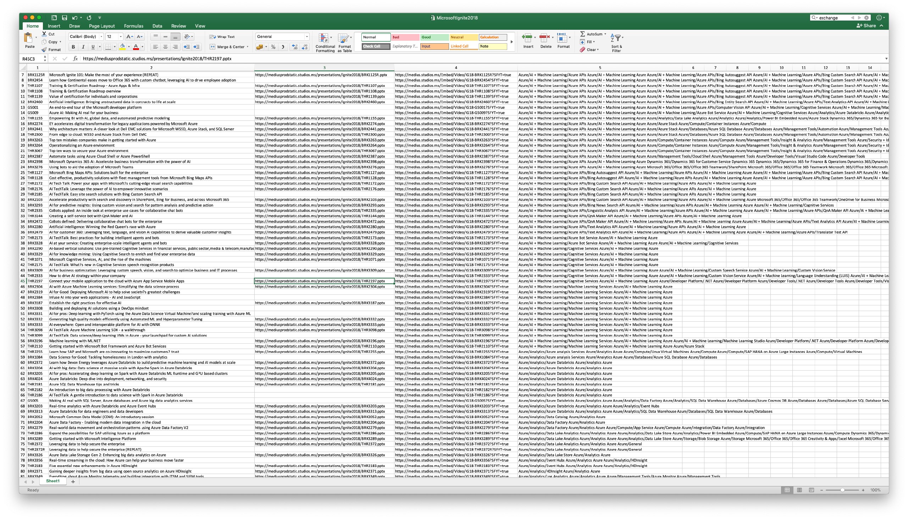Viewport: 908px width, 519px height.
Task: Switch to the Formulas tab
Action: [x=133, y=26]
